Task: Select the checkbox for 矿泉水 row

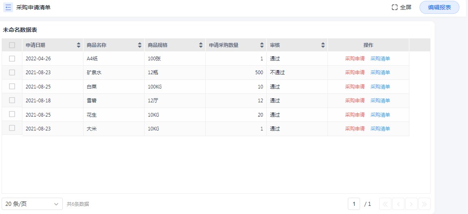Action: [x=12, y=73]
